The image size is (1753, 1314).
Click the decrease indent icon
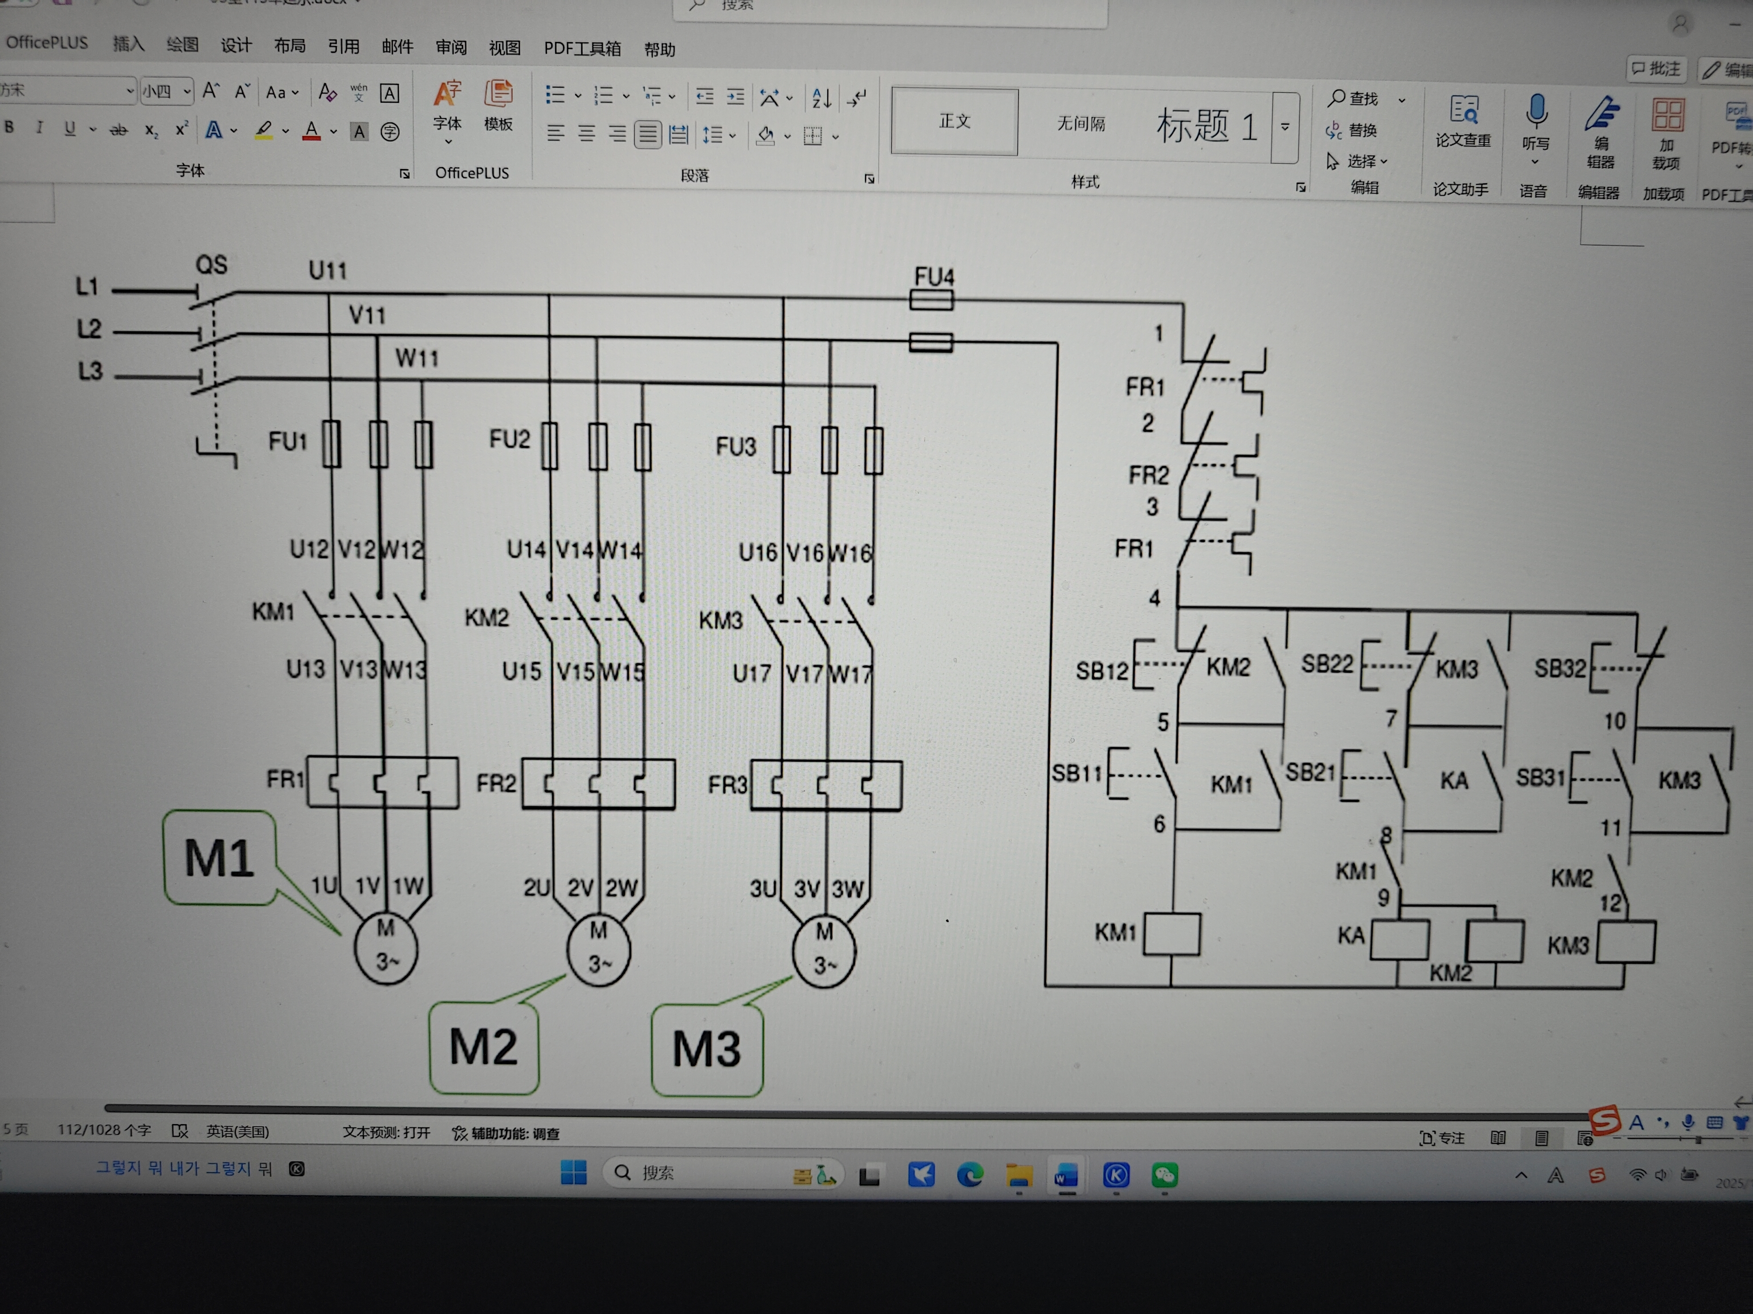(704, 97)
